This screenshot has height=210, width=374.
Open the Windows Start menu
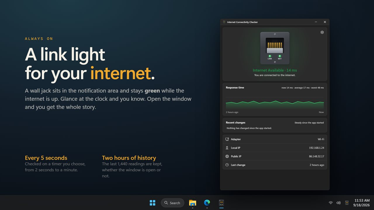tap(153, 203)
